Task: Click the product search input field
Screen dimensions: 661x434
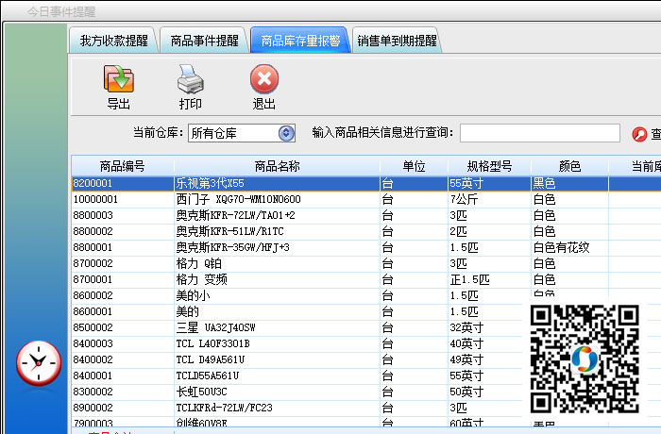Action: coord(539,133)
